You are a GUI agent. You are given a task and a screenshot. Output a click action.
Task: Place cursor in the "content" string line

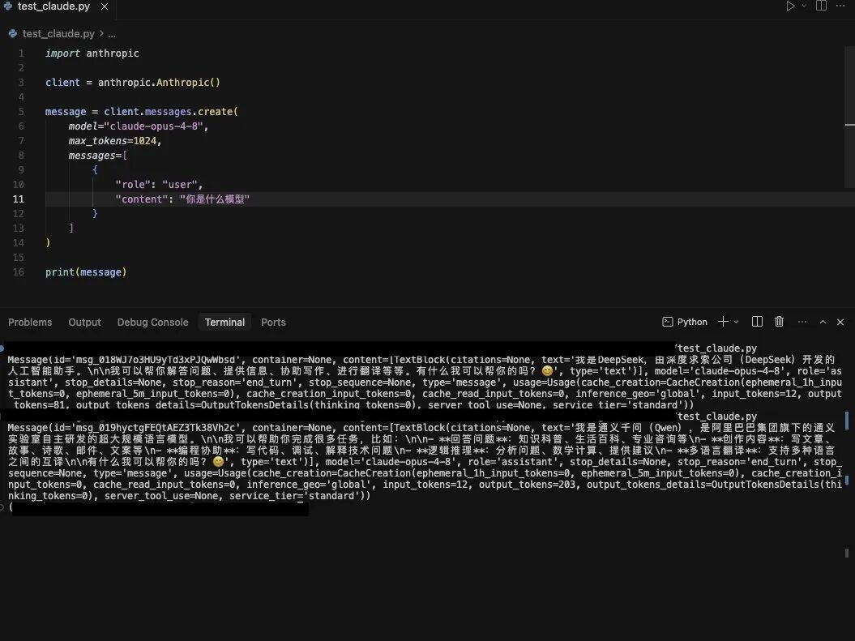(x=182, y=199)
